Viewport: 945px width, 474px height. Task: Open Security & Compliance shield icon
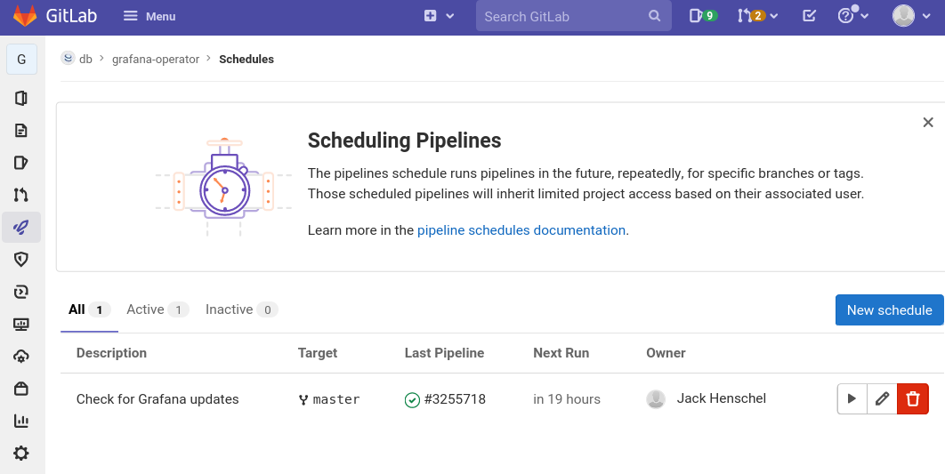(21, 260)
